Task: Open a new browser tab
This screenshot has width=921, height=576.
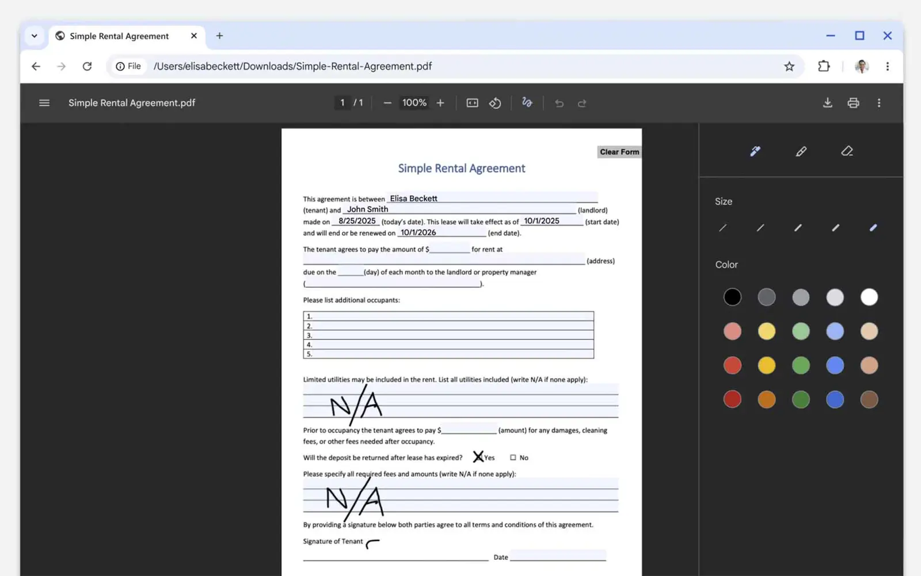Action: 219,36
